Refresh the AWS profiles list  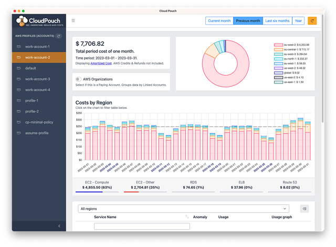(58, 36)
